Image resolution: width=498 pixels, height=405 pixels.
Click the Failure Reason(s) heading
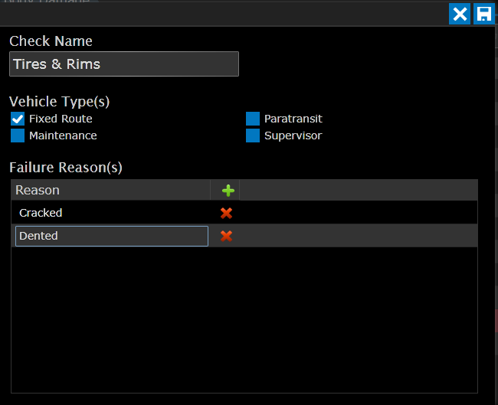click(66, 167)
